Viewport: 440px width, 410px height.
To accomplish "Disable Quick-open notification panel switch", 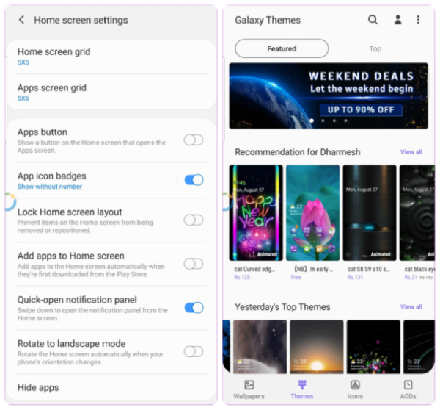I will coord(194,308).
